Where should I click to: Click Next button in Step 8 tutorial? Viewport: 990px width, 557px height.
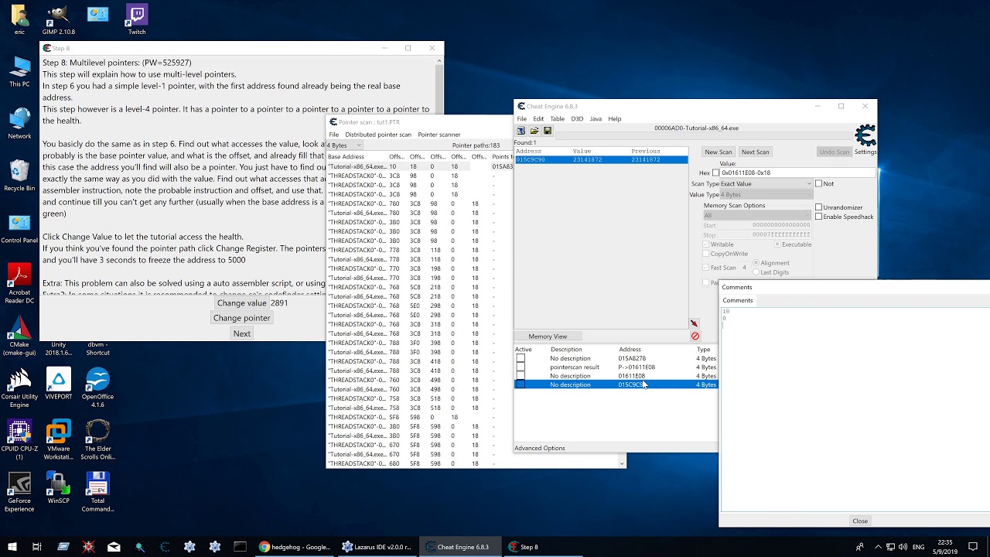pos(242,333)
